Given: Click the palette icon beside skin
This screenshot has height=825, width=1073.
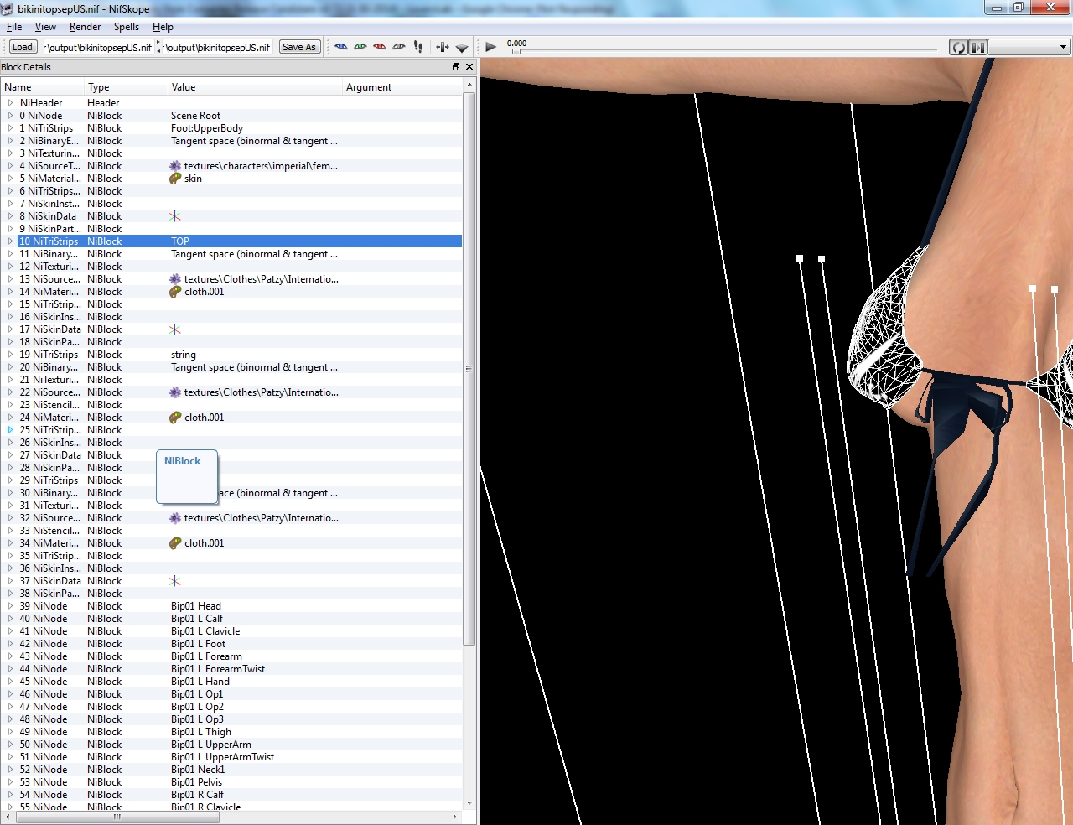Looking at the screenshot, I should [175, 179].
